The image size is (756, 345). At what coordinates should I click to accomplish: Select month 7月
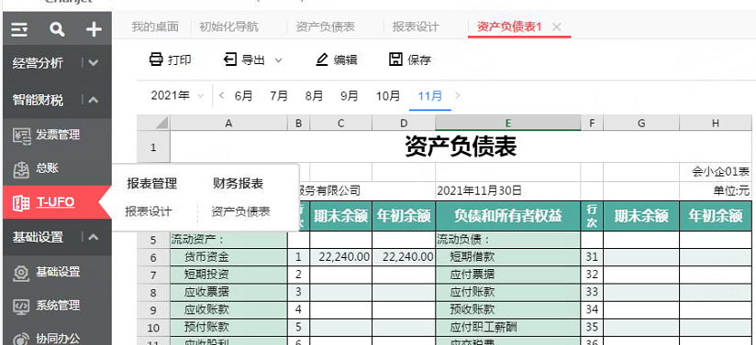(x=279, y=96)
